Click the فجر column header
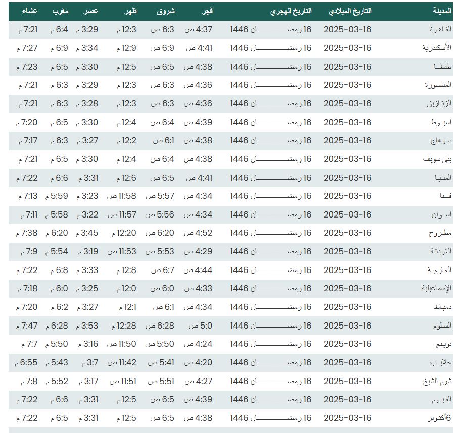Viewport: 458px width, 433px height. 207,11
